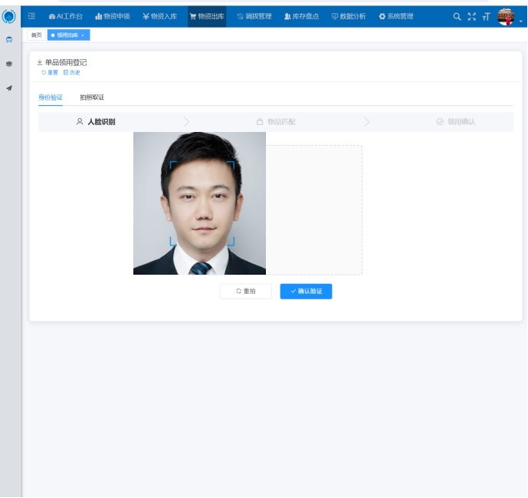Viewport: 528px width, 498px height.
Task: Click the chat robot sidebar icon
Action: [9, 40]
